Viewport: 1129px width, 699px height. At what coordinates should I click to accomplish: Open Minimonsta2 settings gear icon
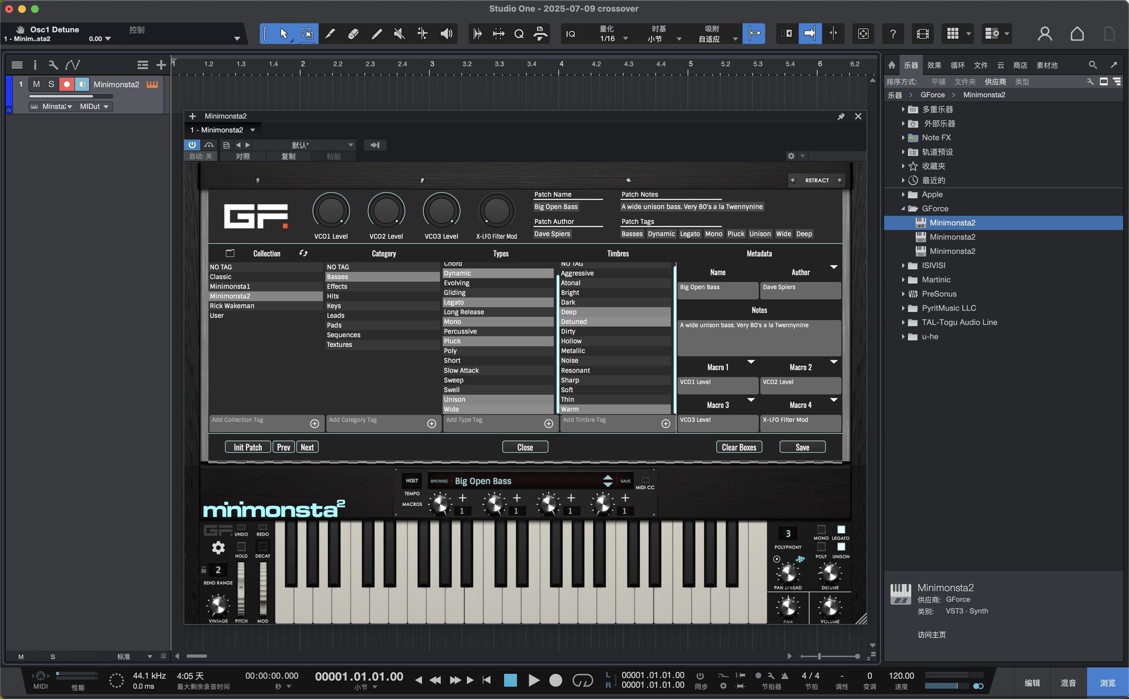coord(218,548)
